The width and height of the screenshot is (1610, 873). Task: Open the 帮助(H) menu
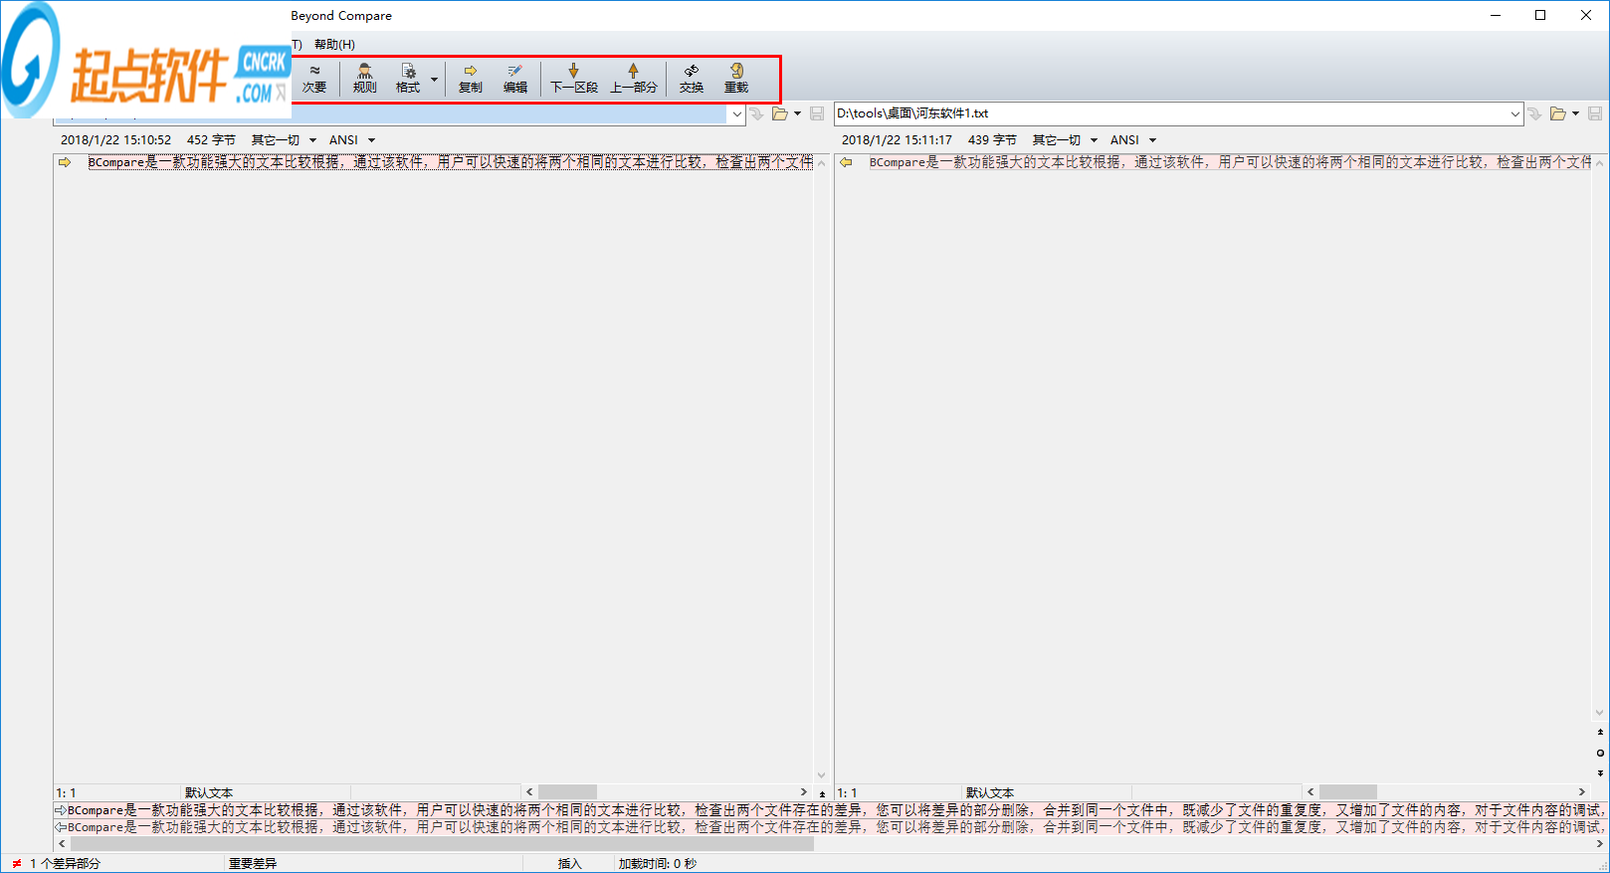point(334,45)
